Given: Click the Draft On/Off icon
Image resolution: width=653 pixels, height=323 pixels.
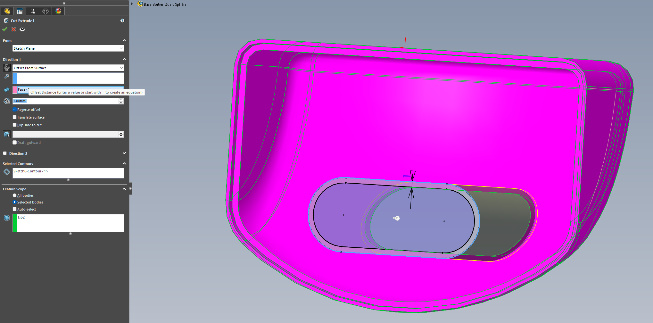Looking at the screenshot, I should coord(6,134).
